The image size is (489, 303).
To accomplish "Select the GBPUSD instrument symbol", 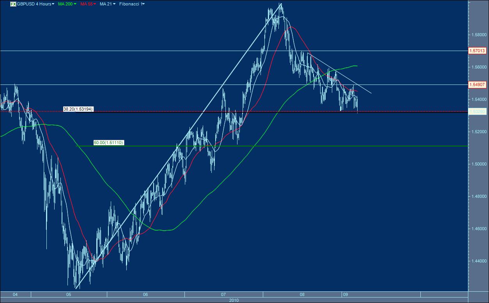I will tap(25, 4).
